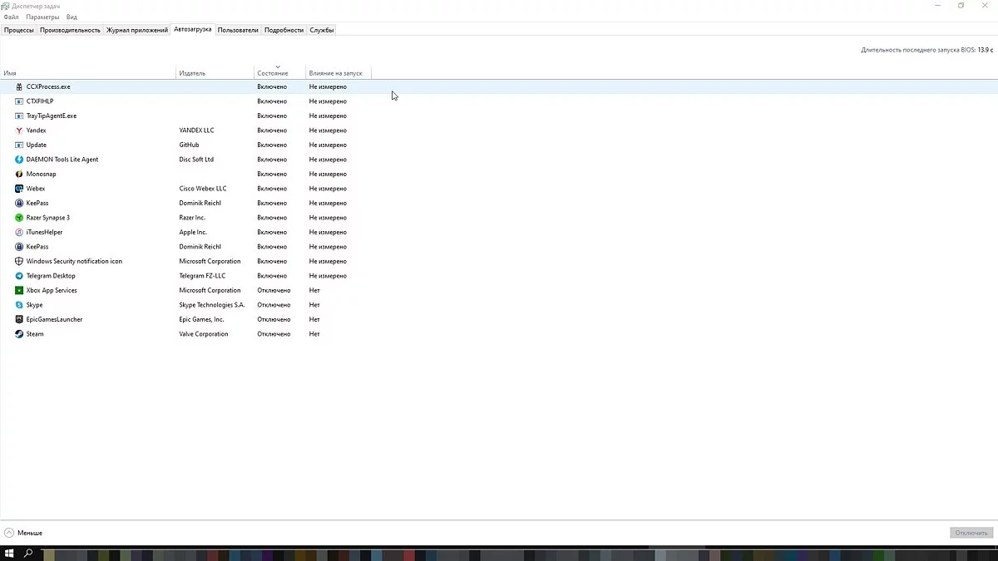Image resolution: width=998 pixels, height=561 pixels.
Task: Click the Yandex browser icon in list
Action: point(19,130)
